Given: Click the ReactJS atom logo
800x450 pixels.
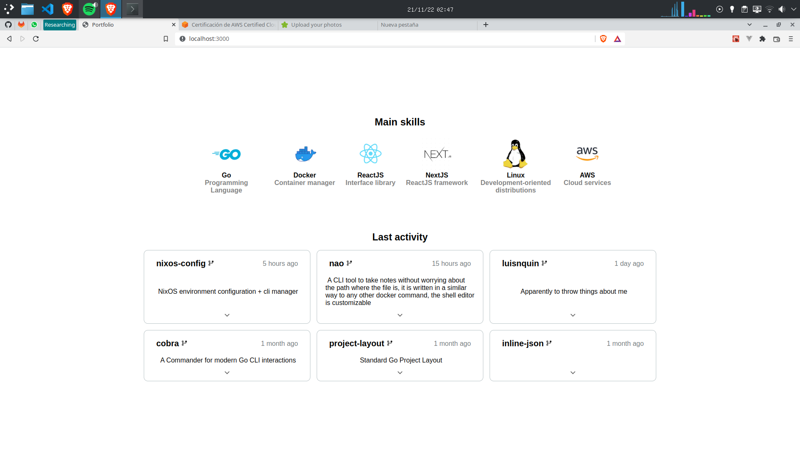Looking at the screenshot, I should [370, 154].
